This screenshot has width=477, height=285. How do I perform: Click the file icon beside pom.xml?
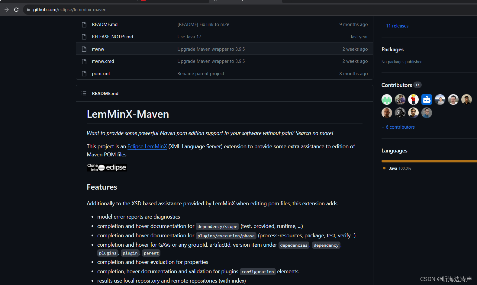tap(84, 74)
